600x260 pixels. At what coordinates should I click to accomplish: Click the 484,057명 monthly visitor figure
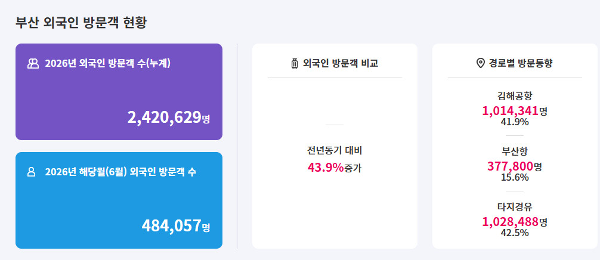point(176,226)
